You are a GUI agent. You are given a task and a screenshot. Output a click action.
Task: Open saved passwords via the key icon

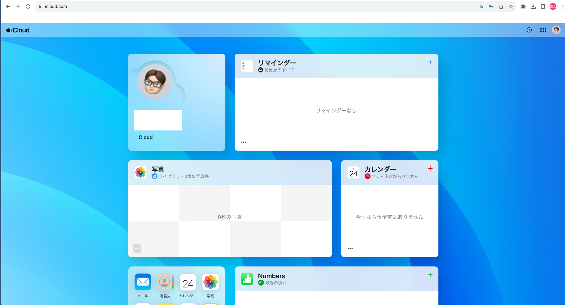pos(491,6)
